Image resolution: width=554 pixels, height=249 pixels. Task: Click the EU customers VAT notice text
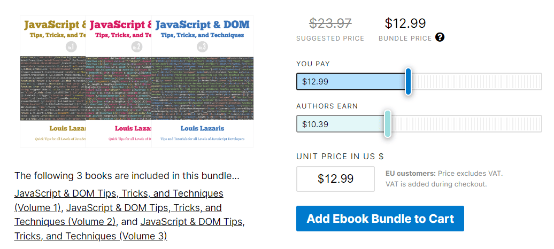[444, 179]
